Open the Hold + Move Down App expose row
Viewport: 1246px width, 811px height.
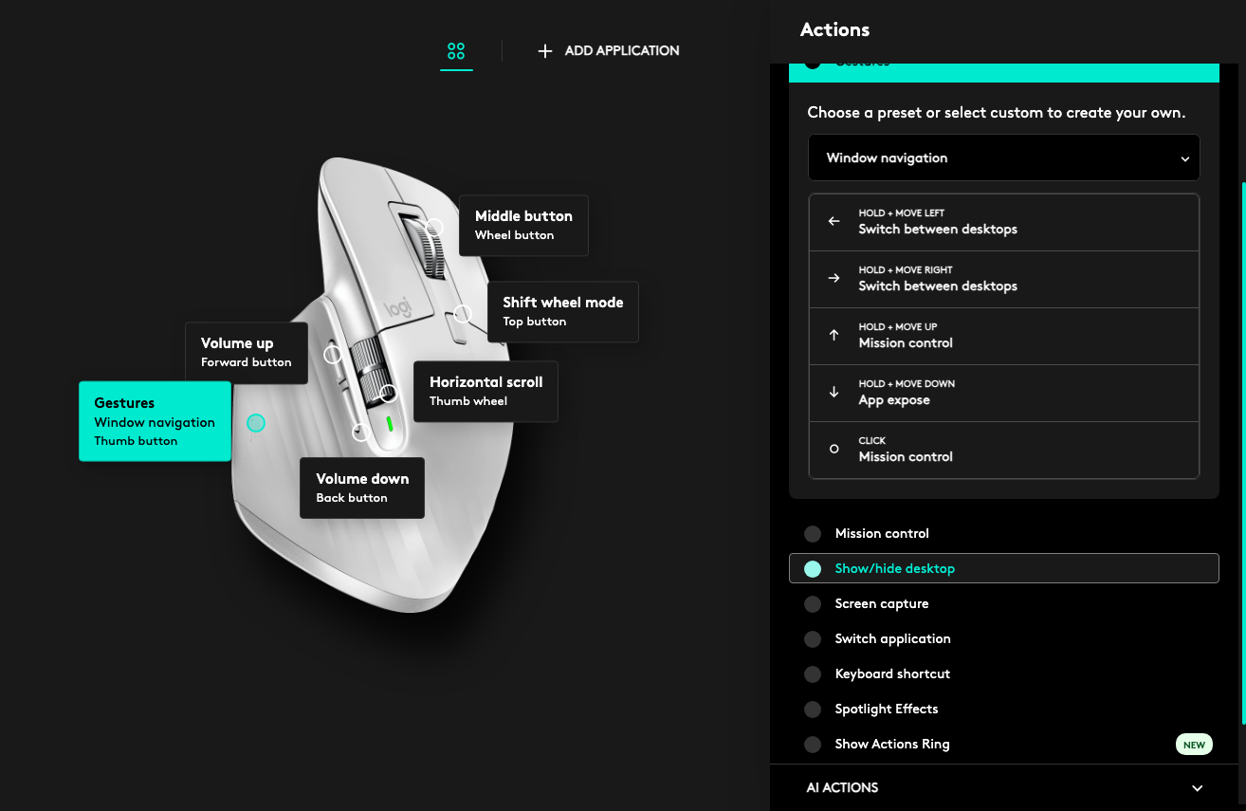coord(1004,394)
